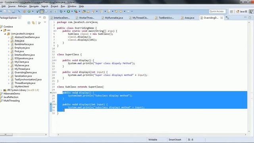Close the Package Explorer tab
254x143 pixels.
coord(19,18)
